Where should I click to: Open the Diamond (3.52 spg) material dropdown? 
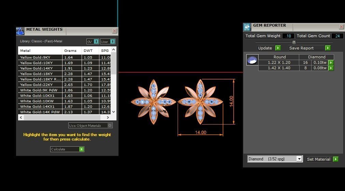pyautogui.click(x=299, y=159)
